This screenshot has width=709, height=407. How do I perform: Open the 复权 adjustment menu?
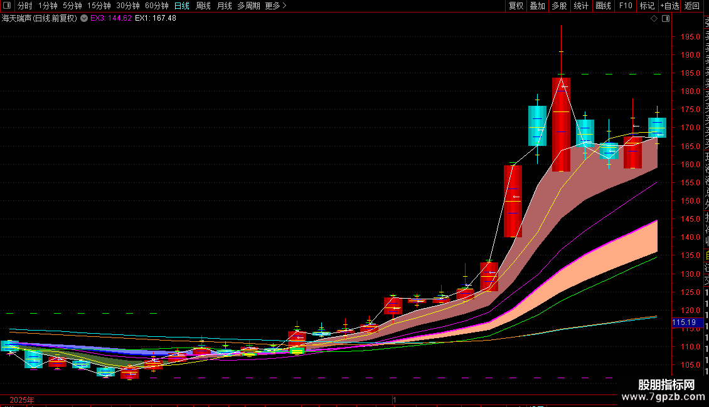516,6
